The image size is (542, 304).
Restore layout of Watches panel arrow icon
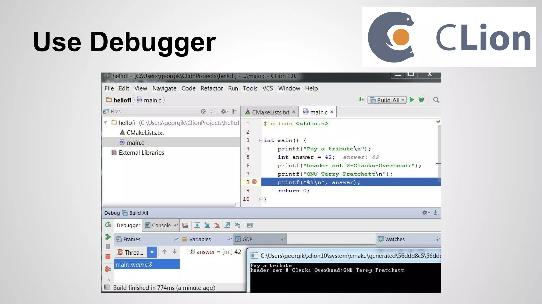click(438, 239)
